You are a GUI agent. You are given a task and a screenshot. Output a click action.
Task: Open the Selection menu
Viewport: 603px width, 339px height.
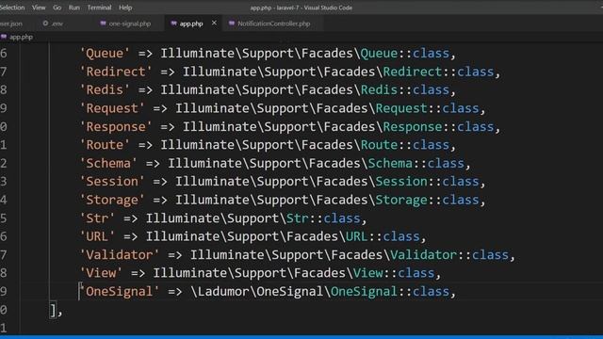click(x=12, y=8)
